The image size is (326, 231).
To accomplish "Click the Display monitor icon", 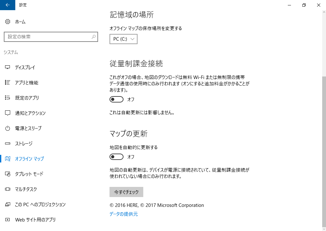I will coord(8,68).
